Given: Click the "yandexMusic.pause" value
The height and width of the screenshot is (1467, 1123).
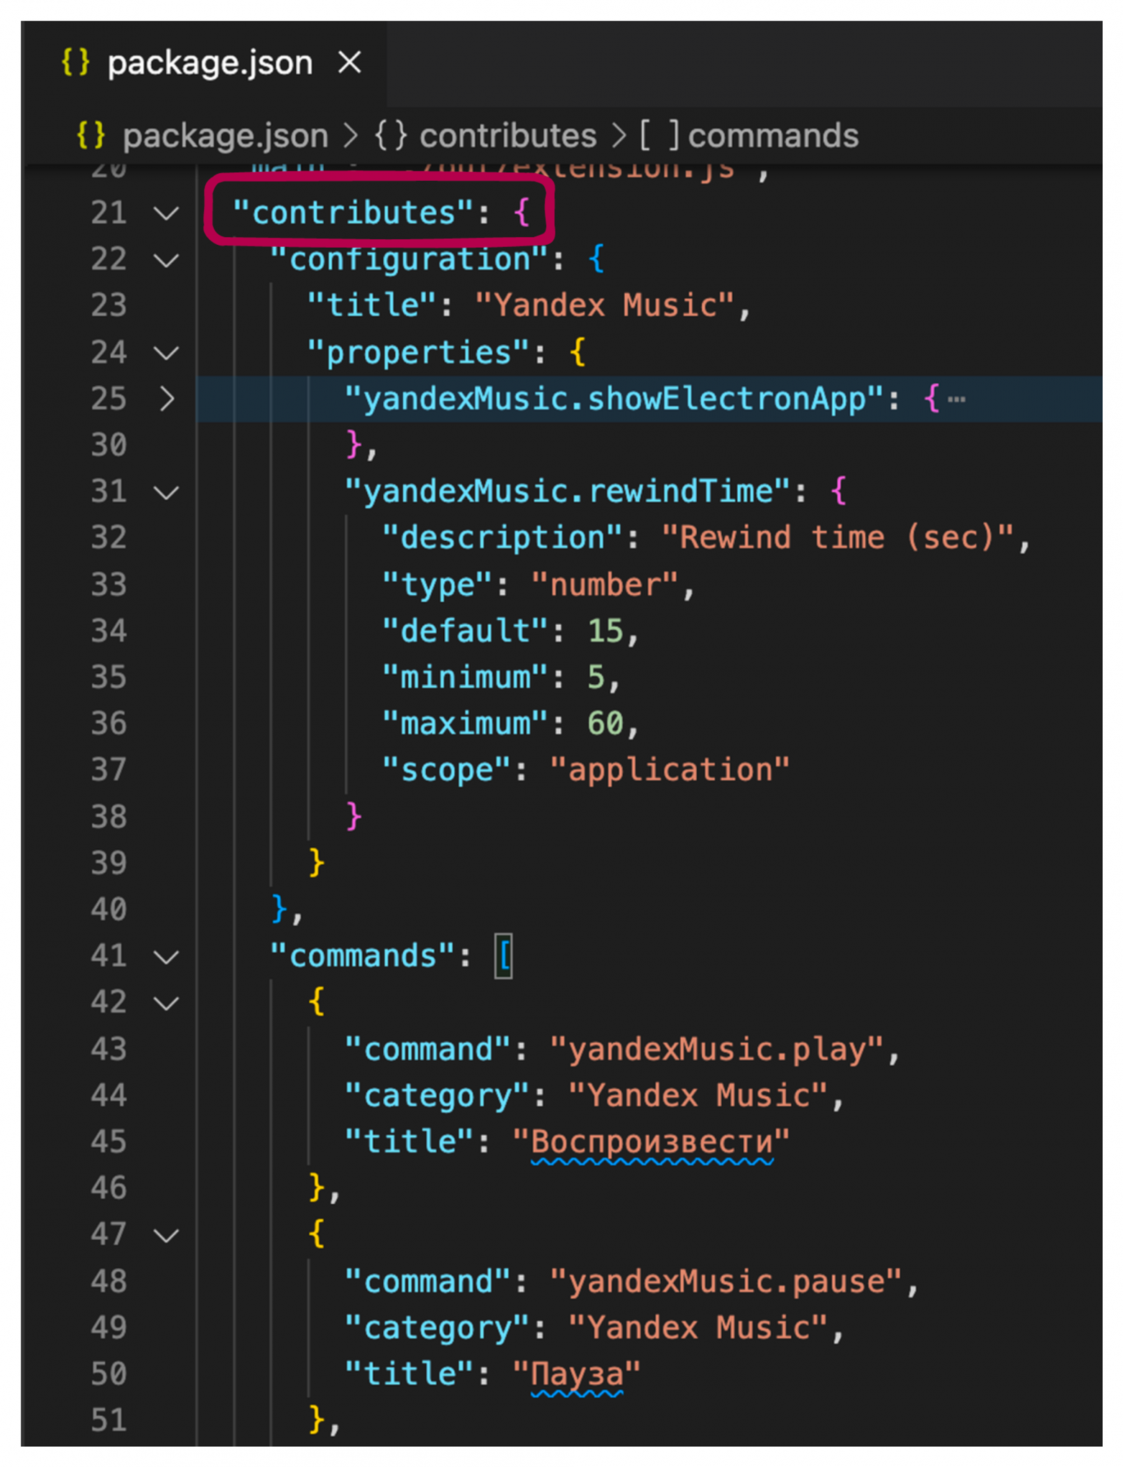Looking at the screenshot, I should tap(726, 1281).
